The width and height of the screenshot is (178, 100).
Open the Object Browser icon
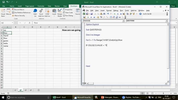133,14
